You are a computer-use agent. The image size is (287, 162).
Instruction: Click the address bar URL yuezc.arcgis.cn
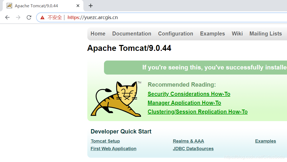tap(93, 17)
